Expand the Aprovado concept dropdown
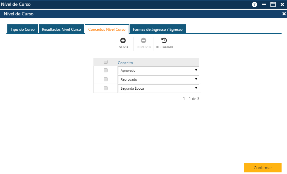Viewport: 287px width, 174px height. (158, 70)
